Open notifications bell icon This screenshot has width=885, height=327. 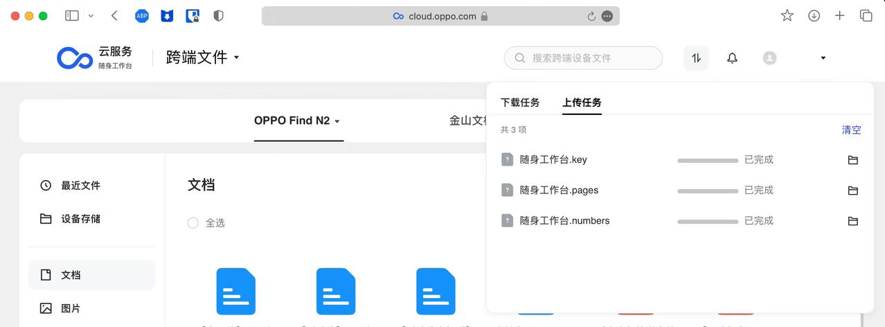732,58
